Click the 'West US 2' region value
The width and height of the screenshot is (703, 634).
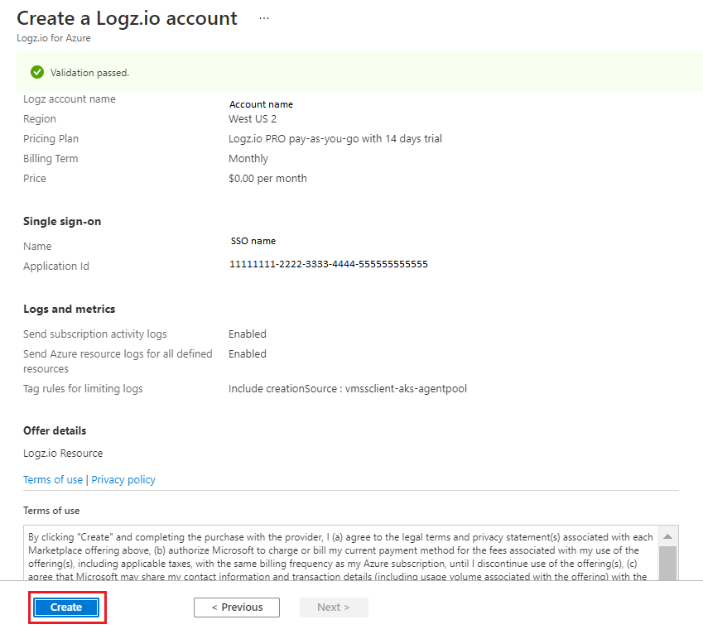253,118
